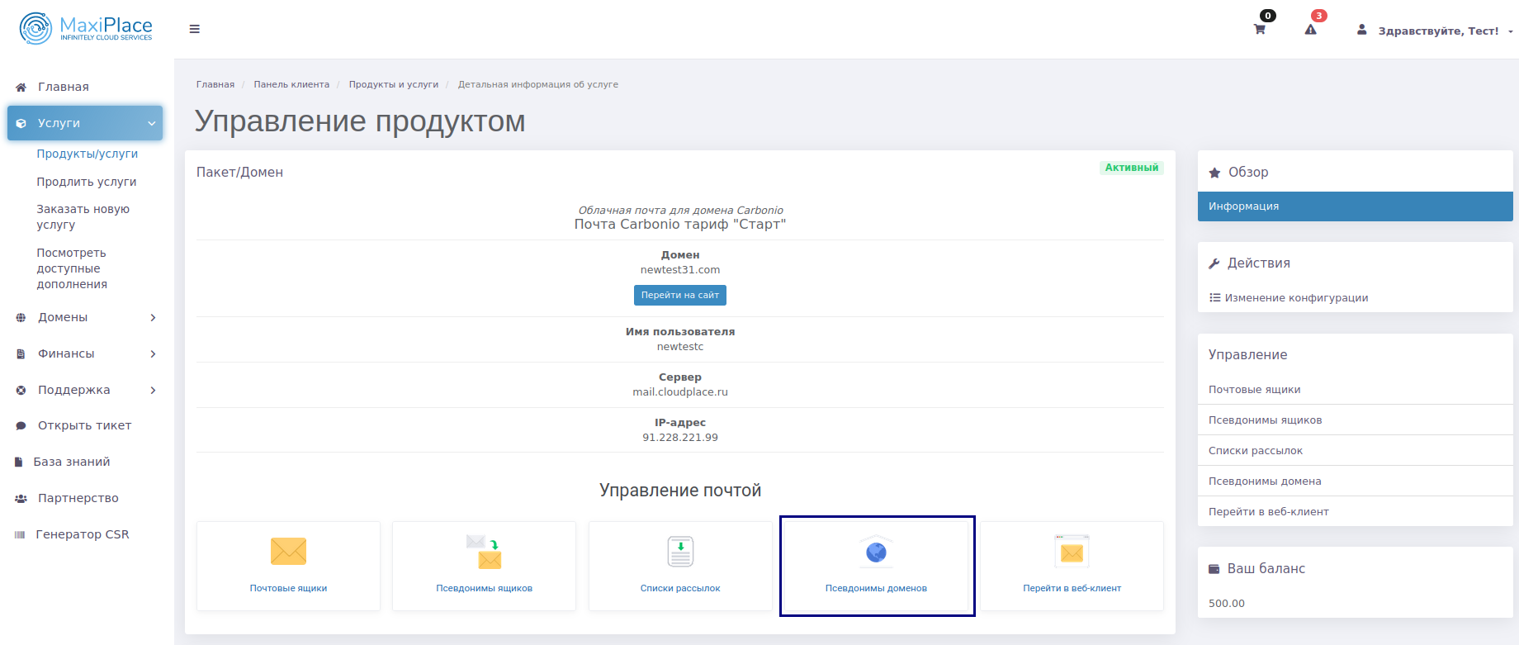Click the globe icon for Псевдонимы доменов

coord(876,550)
